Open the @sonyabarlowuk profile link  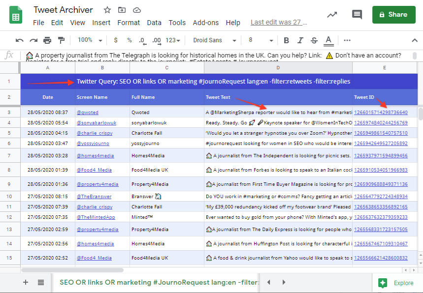pos(97,123)
